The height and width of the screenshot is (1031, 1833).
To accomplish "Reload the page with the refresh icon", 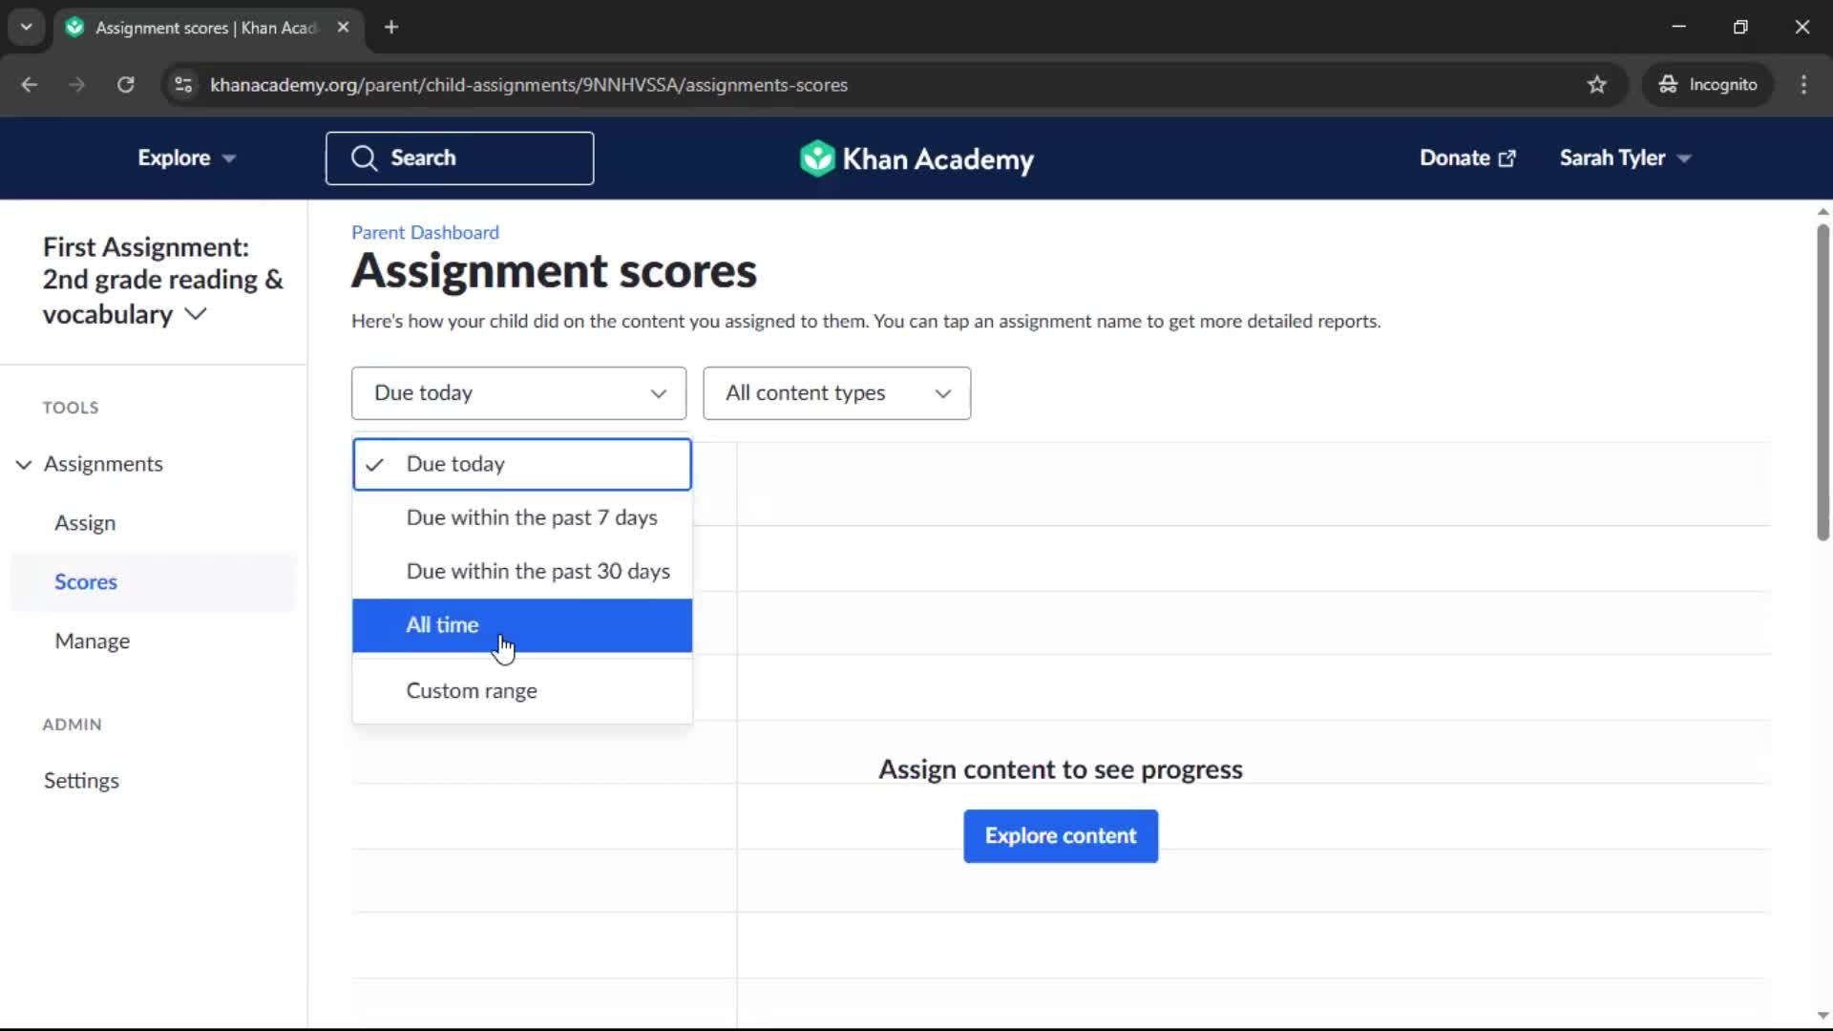I will (125, 85).
